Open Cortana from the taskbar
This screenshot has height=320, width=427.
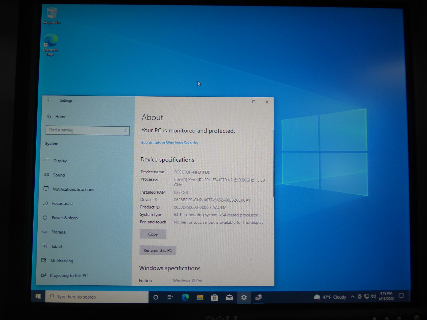(x=156, y=297)
